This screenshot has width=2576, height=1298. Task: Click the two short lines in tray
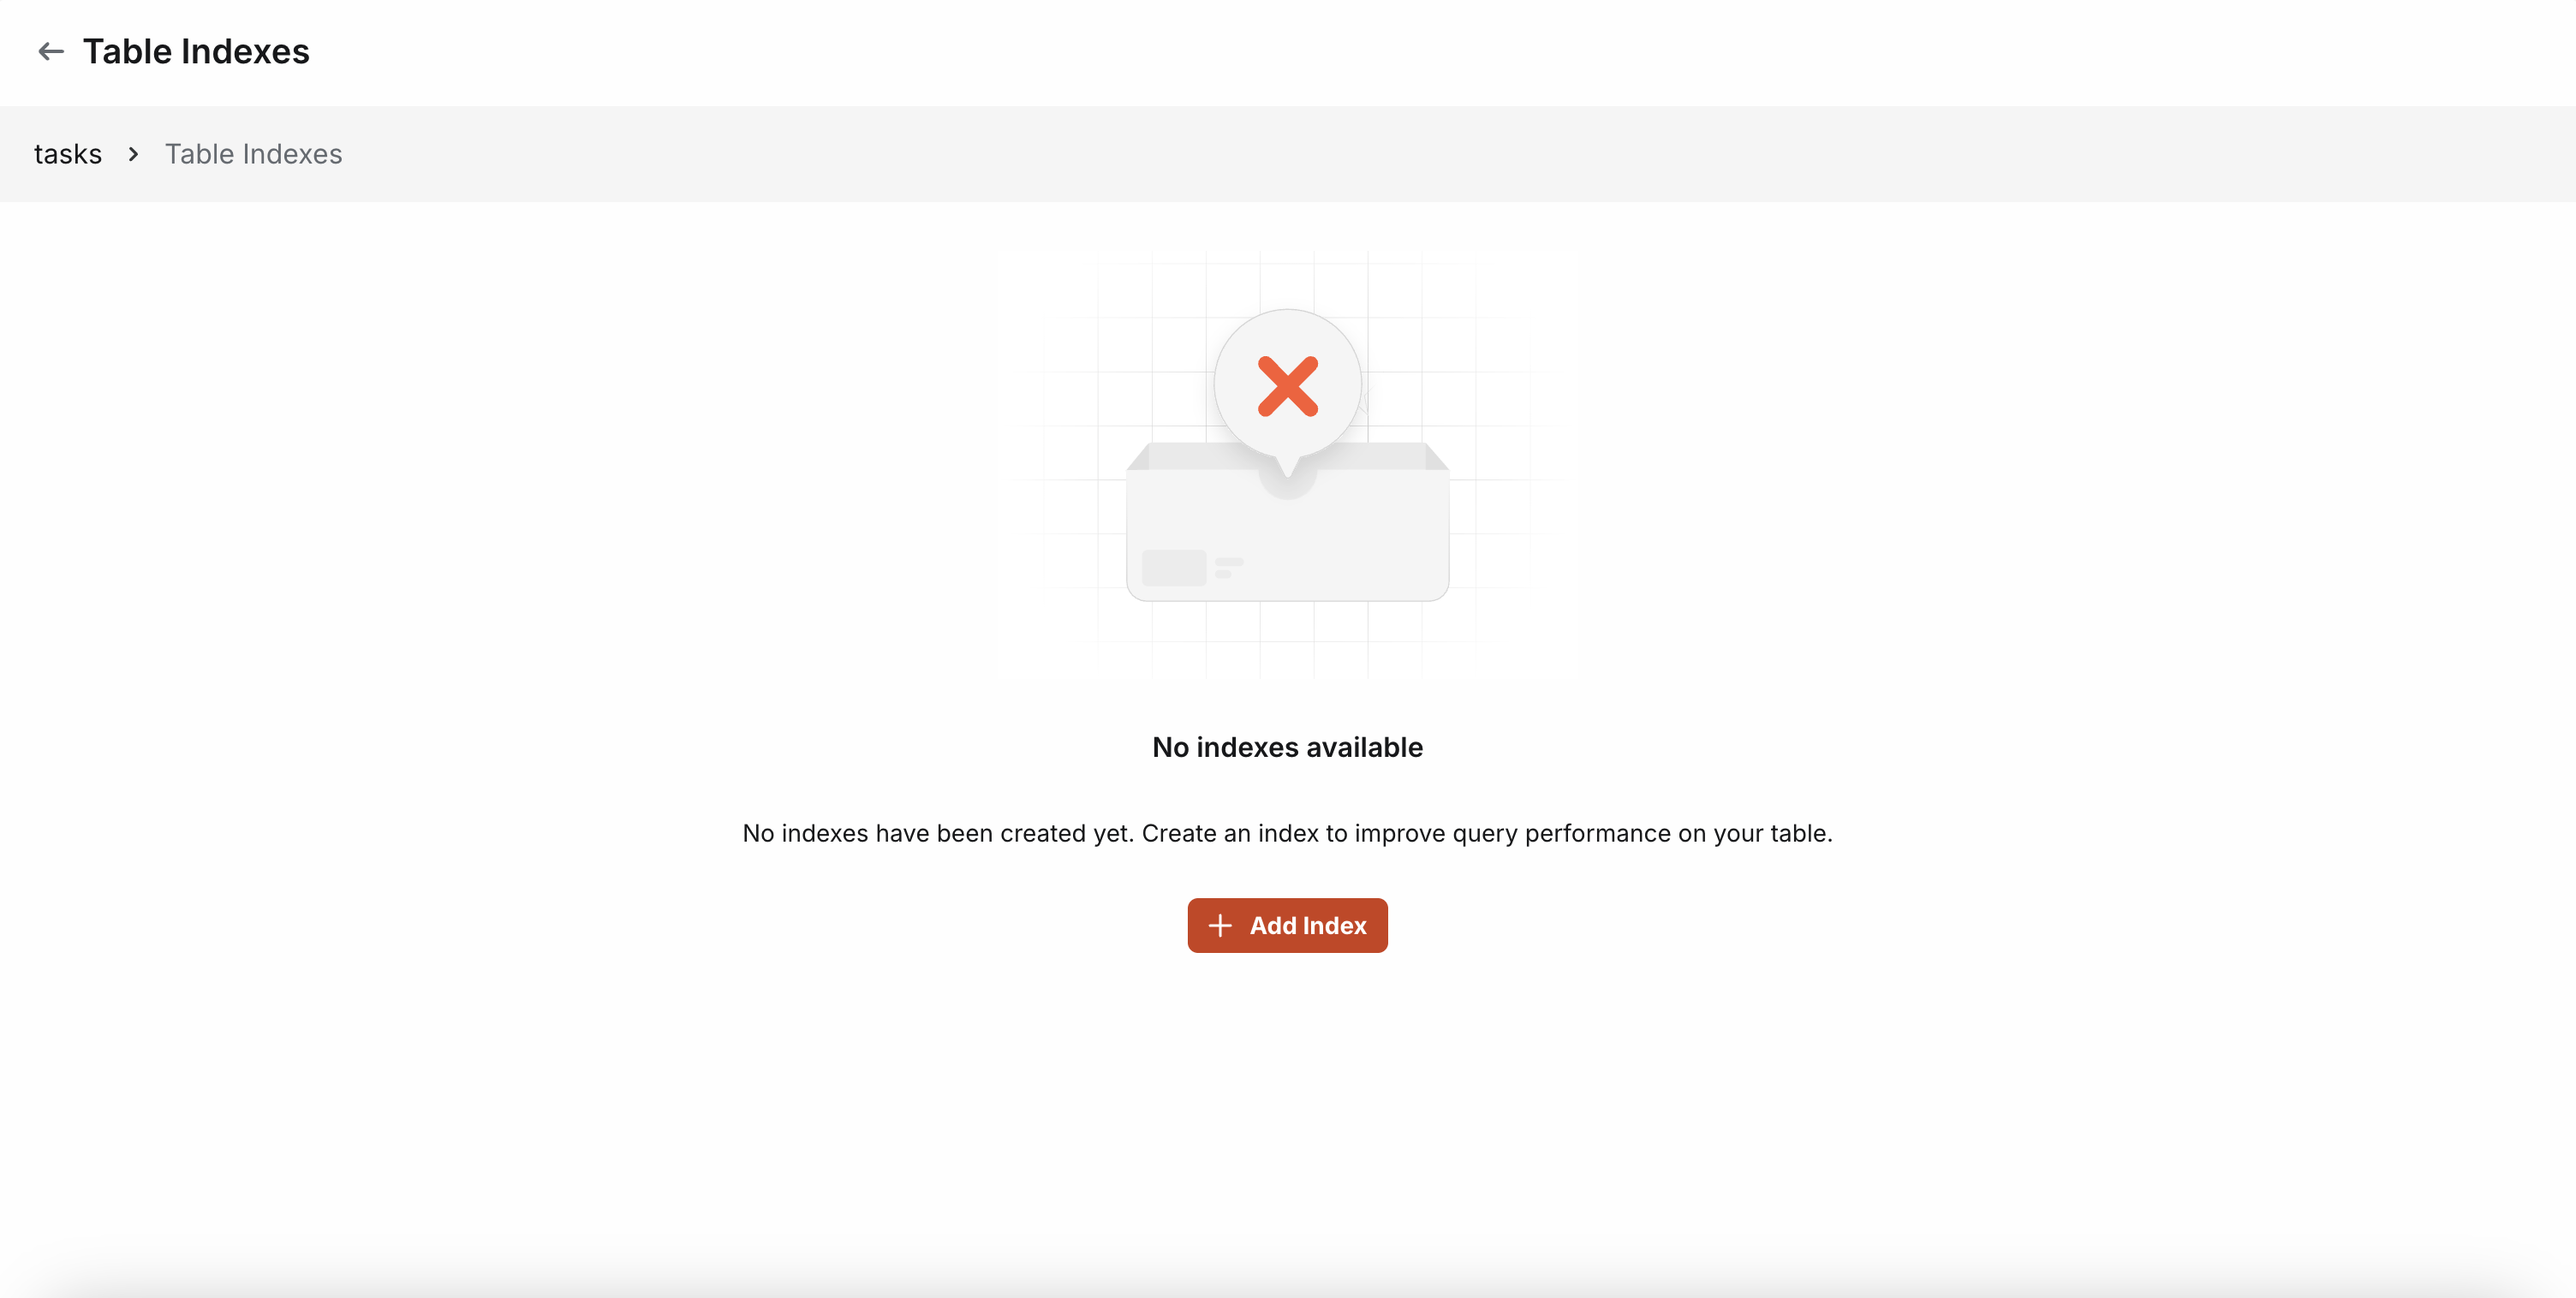pos(1228,567)
